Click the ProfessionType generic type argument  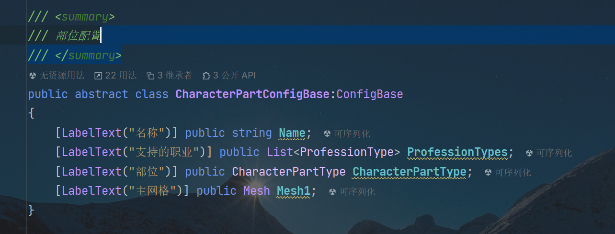[x=346, y=152]
